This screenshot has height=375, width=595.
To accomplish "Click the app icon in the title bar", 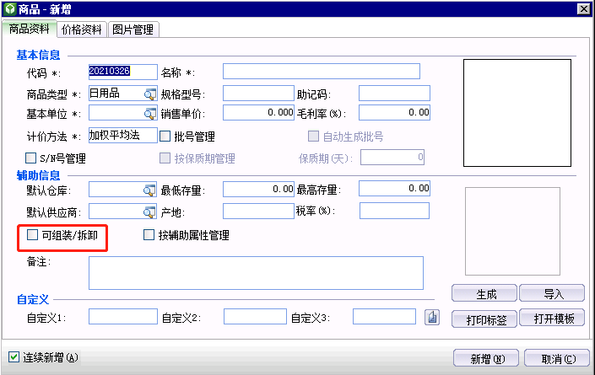I will coord(10,8).
